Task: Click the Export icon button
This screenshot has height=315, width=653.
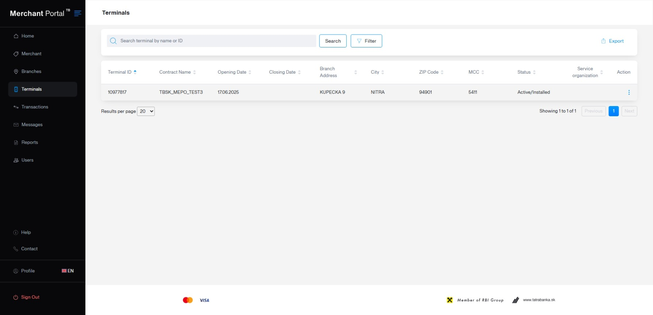Action: pyautogui.click(x=603, y=41)
